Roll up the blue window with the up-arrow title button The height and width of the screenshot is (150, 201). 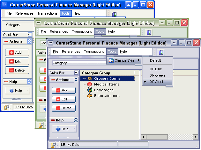128,5
